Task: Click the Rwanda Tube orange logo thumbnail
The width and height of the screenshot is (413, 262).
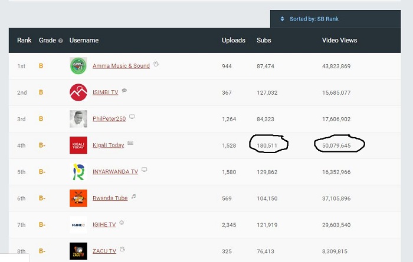Action: [x=78, y=198]
